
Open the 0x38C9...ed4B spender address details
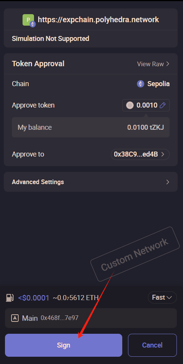(x=140, y=154)
